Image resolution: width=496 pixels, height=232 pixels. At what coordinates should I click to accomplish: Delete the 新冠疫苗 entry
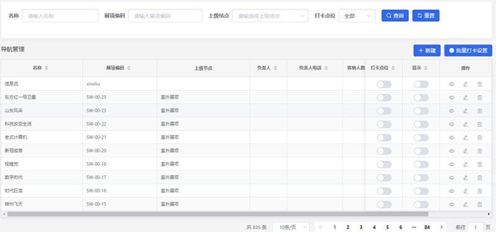point(479,151)
